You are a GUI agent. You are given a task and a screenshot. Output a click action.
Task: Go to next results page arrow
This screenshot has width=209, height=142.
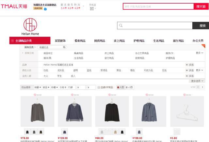(202, 87)
